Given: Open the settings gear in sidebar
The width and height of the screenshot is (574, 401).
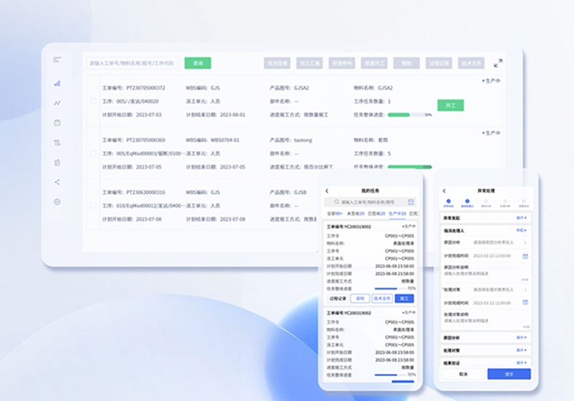Looking at the screenshot, I should (x=57, y=202).
